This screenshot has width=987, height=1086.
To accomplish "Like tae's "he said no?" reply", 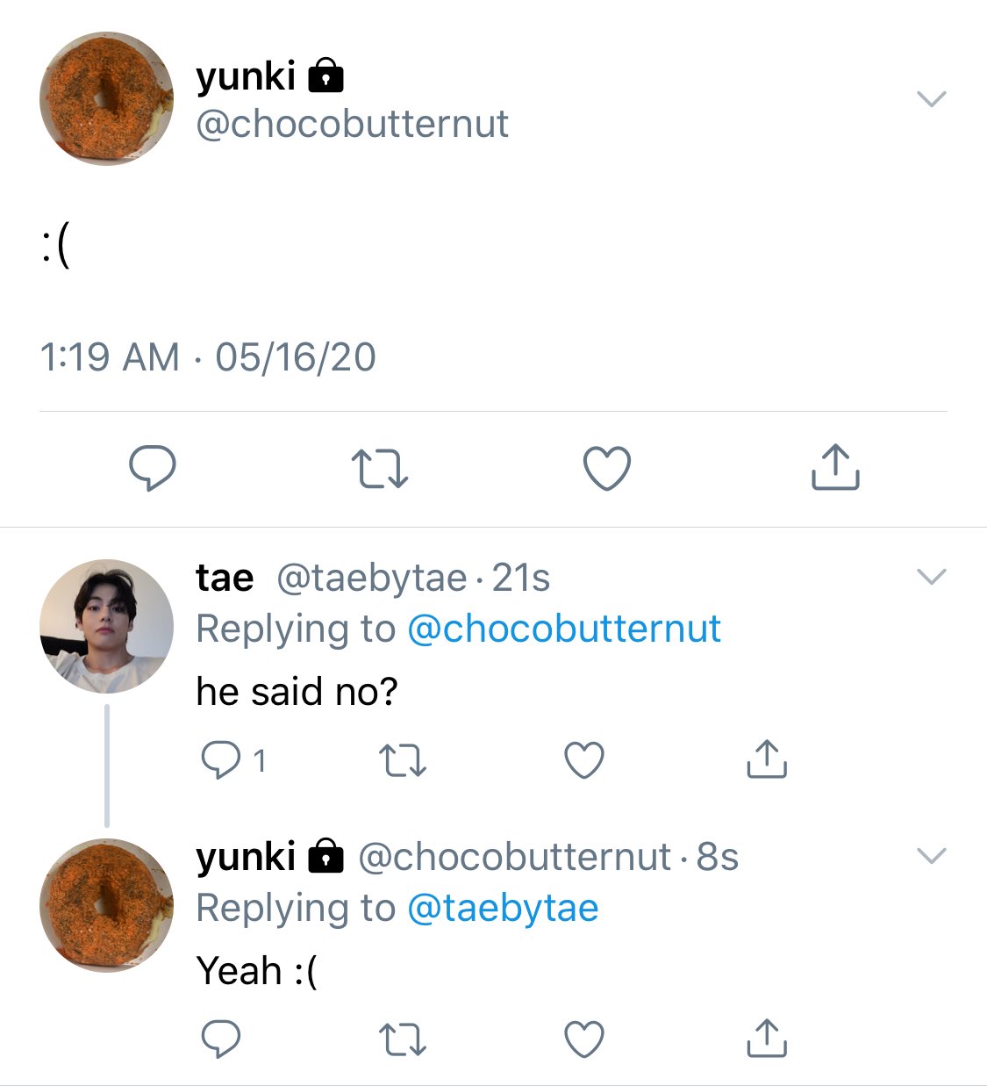I will click(x=584, y=760).
